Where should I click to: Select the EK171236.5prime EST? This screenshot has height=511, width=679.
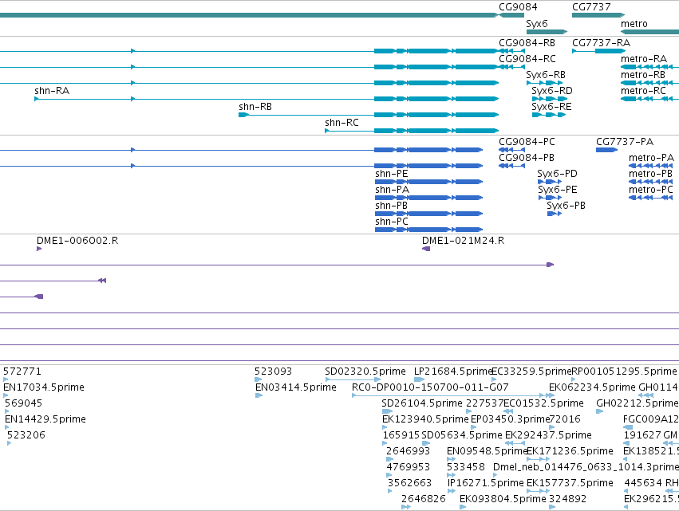coord(539,459)
